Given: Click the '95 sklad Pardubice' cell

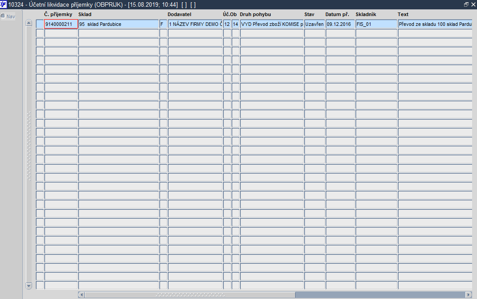Looking at the screenshot, I should (118, 24).
